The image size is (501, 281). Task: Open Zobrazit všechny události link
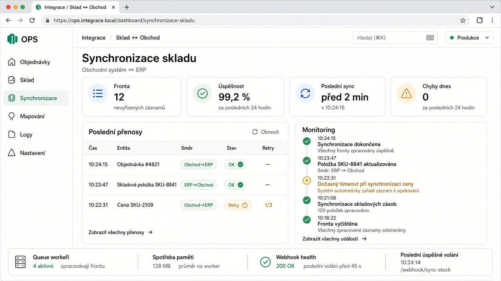pos(335,238)
